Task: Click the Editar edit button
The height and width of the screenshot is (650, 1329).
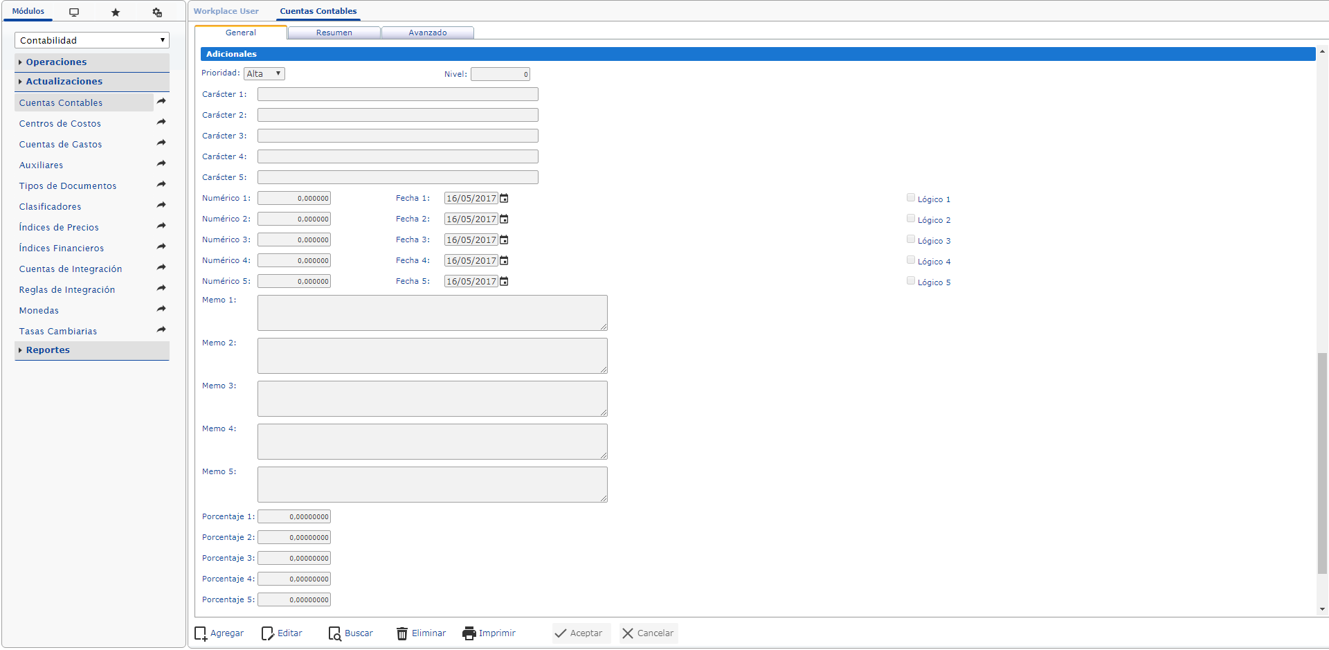Action: click(282, 633)
